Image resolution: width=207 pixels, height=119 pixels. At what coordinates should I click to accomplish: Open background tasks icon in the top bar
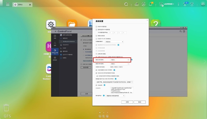pos(137,4)
